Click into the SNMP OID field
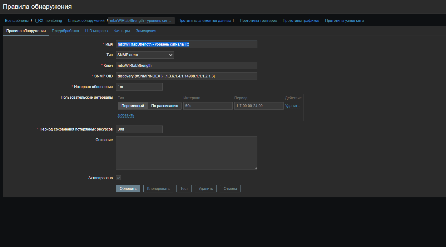Screen dimensions: 446x247 coord(186,76)
